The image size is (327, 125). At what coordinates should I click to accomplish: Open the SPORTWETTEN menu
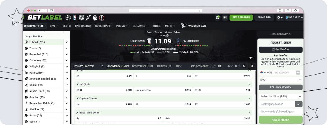[35, 26]
